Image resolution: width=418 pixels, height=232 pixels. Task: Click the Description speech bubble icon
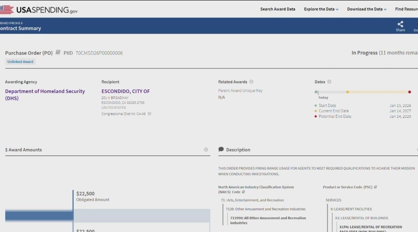[x=221, y=150]
